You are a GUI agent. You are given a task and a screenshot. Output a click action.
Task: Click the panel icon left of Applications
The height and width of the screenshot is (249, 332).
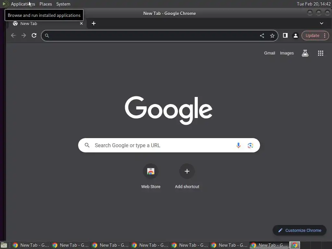tap(5, 4)
